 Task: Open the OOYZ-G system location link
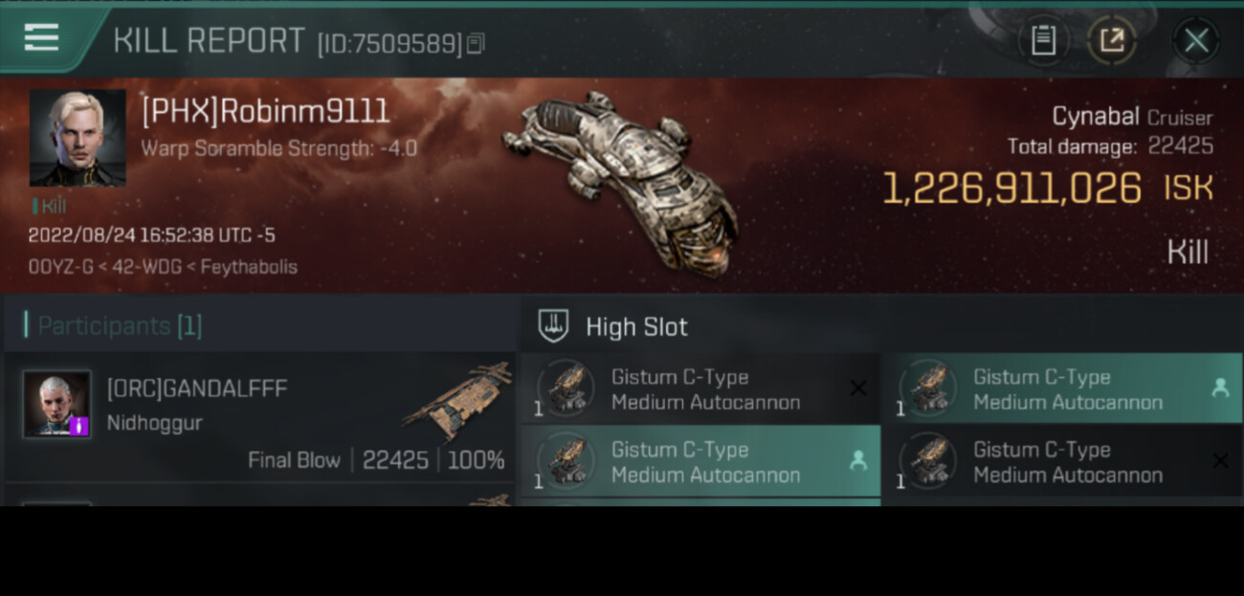pyautogui.click(x=60, y=267)
